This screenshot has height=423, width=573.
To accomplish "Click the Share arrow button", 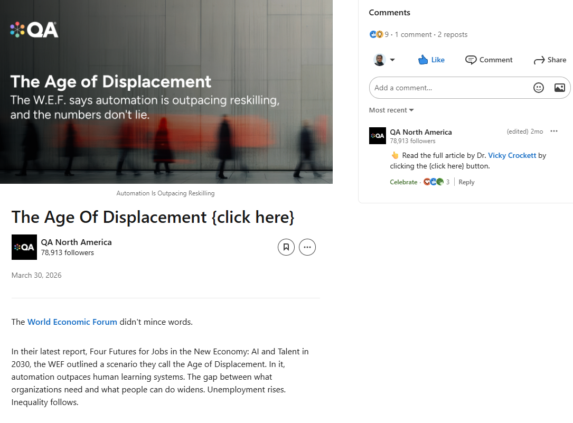I will [550, 60].
